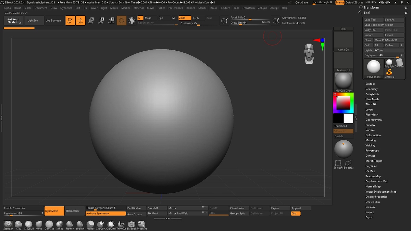Screen dimensions: 411x231
Task: Click the Load Tool button
Action: pyautogui.click(x=373, y=20)
